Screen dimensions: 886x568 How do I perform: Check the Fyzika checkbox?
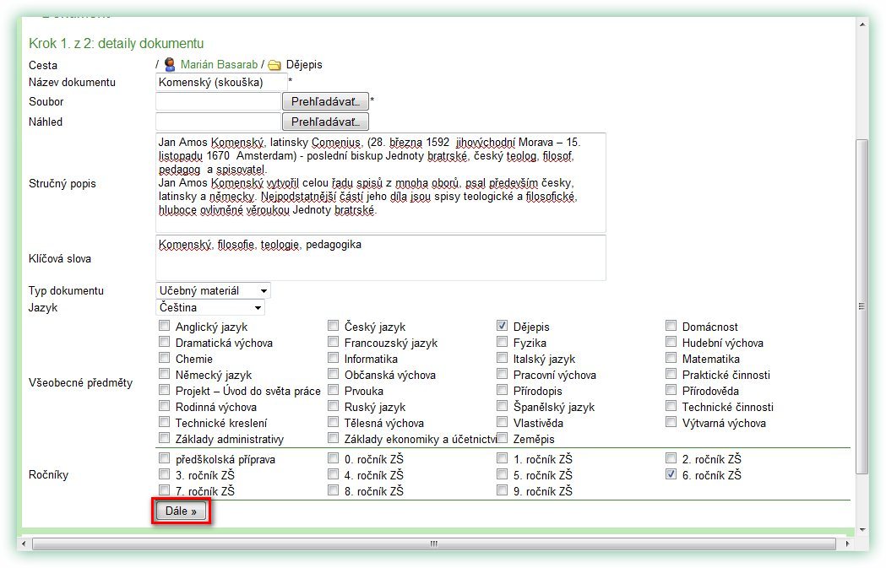(502, 342)
